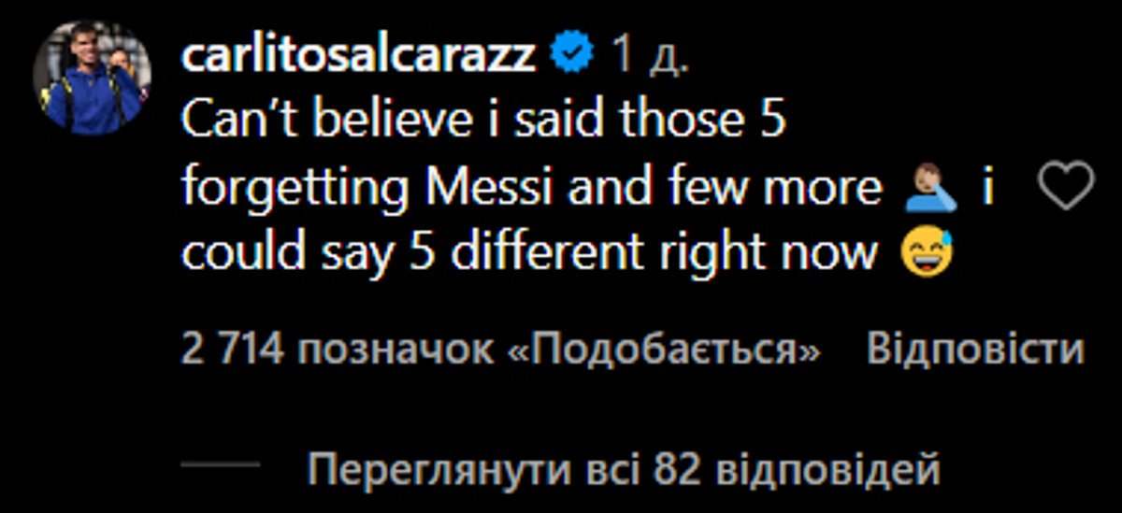Click the blue verified badge
The width and height of the screenshot is (1122, 513).
click(571, 56)
